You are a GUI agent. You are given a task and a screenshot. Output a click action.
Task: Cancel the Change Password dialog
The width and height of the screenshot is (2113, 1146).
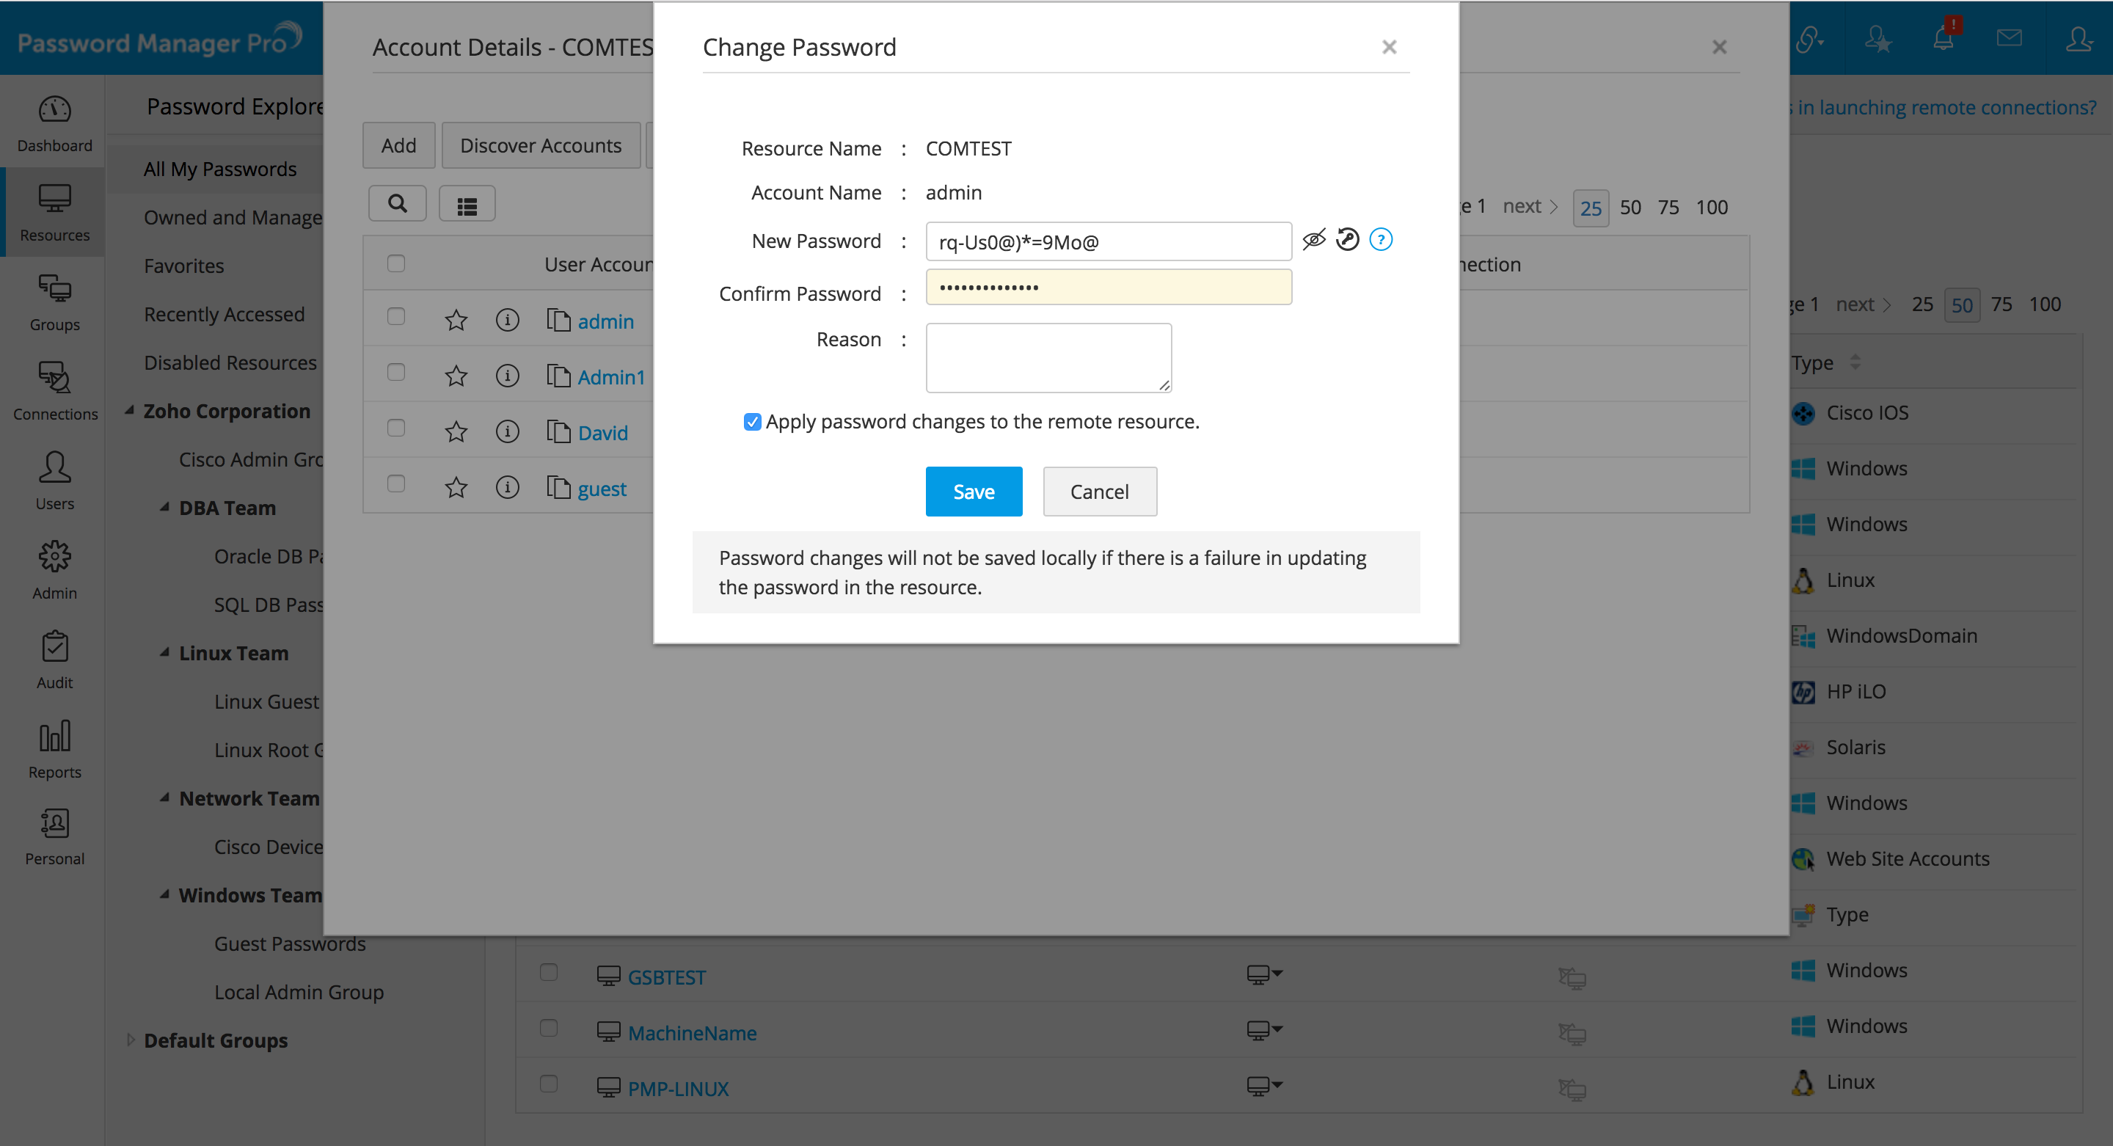(x=1099, y=492)
